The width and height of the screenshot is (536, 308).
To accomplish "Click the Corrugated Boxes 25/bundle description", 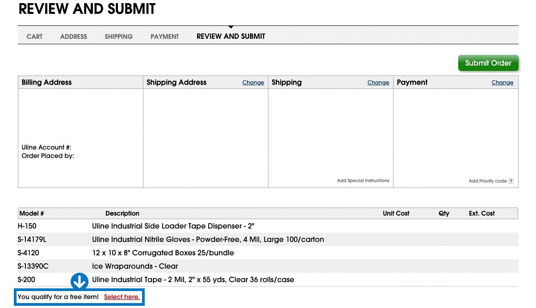I will 163,253.
